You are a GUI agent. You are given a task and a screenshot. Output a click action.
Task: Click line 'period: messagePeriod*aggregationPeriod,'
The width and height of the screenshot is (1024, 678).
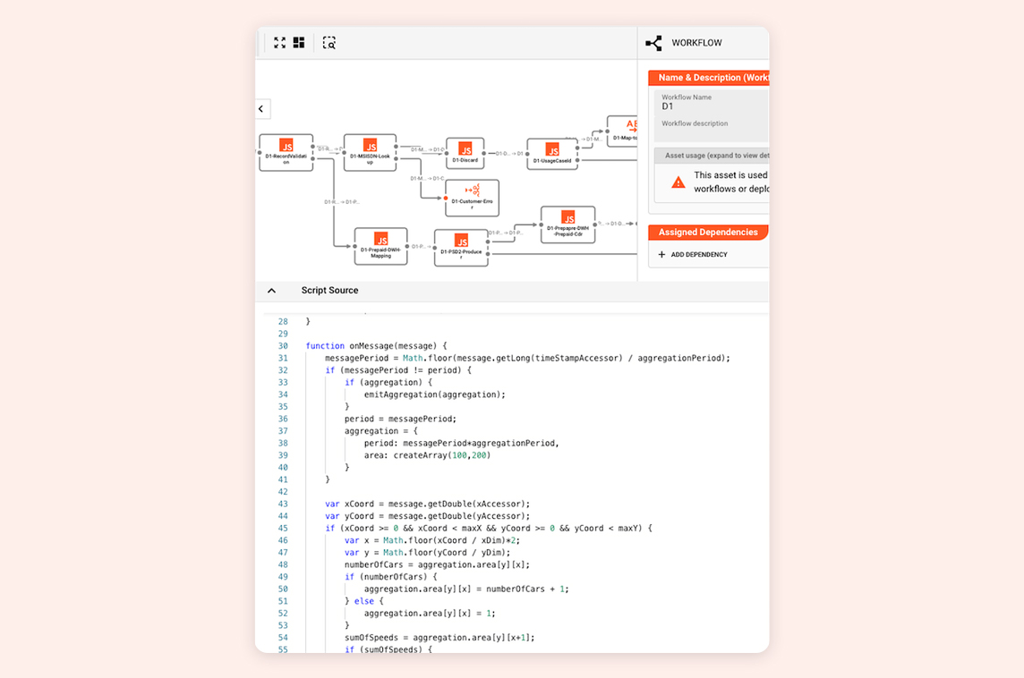coord(462,443)
